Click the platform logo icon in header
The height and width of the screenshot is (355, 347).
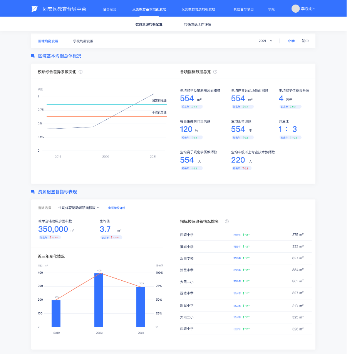click(34, 9)
